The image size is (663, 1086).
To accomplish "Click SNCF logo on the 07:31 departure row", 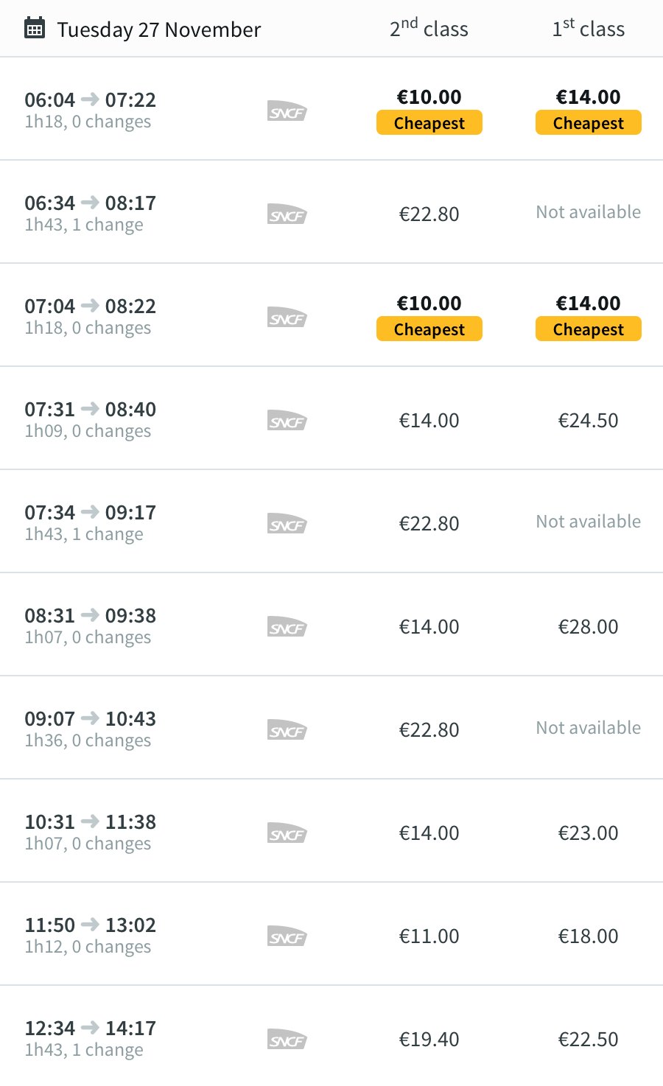I will point(287,421).
